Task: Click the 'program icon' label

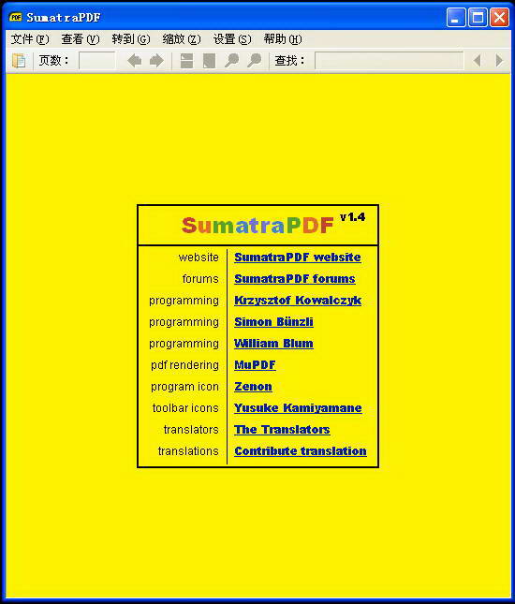Action: (x=184, y=387)
